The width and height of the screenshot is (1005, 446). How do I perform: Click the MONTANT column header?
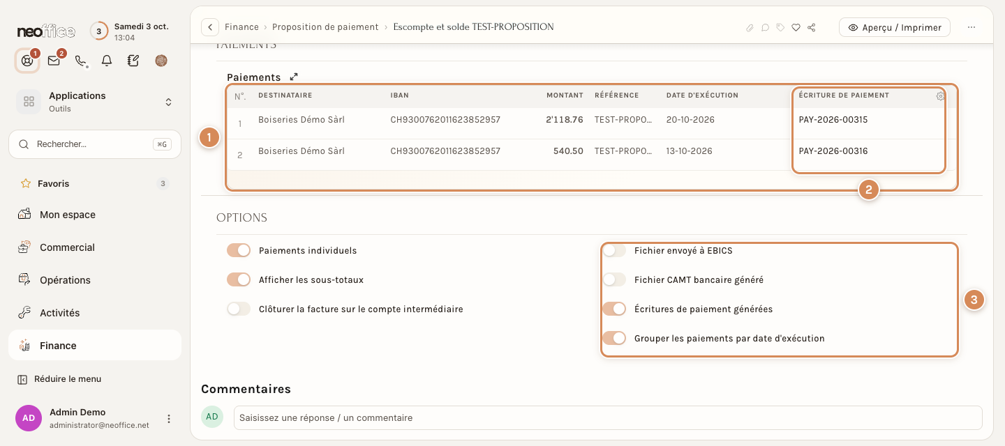pyautogui.click(x=565, y=95)
